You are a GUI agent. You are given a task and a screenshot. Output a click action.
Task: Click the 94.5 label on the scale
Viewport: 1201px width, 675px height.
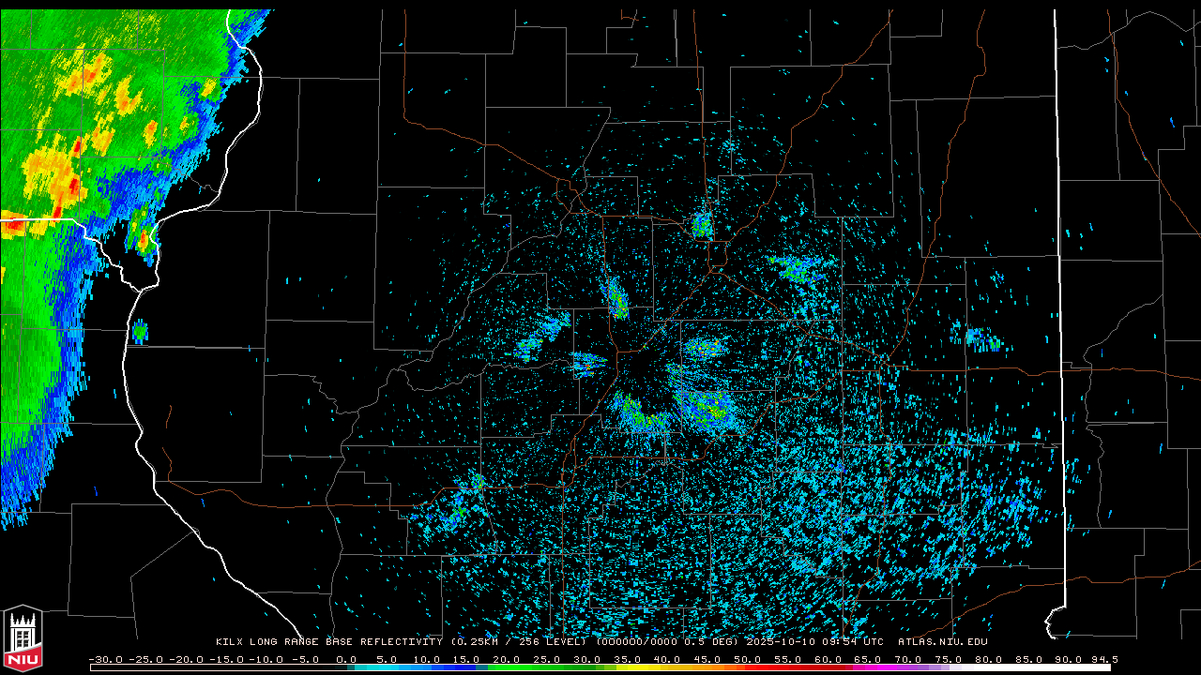click(1103, 659)
